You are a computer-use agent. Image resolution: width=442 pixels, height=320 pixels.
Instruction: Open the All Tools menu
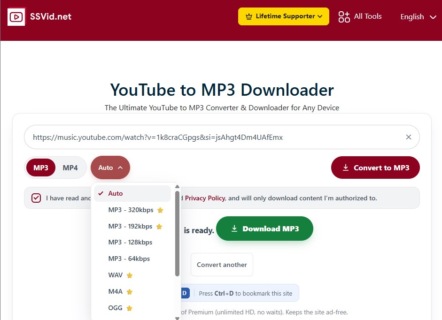360,16
